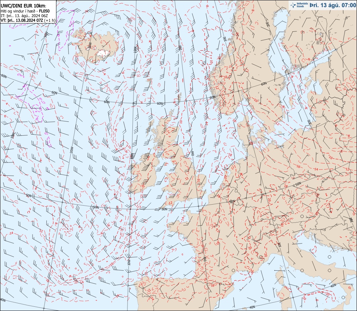This screenshot has height=311, width=357.
Task: Click the '40N' label at the bottom-left map corner
Action: (x=3, y=300)
